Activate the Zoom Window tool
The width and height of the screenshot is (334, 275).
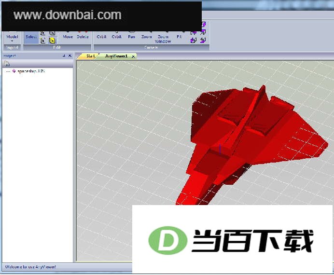[x=163, y=39]
